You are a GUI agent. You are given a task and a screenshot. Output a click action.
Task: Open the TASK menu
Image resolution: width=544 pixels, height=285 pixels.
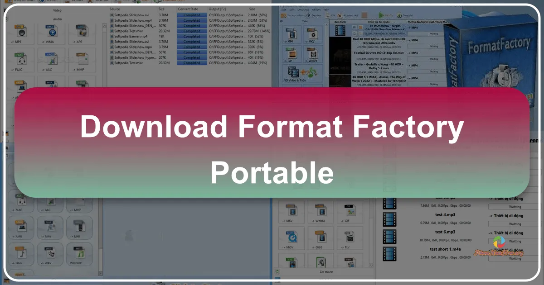pos(284,10)
